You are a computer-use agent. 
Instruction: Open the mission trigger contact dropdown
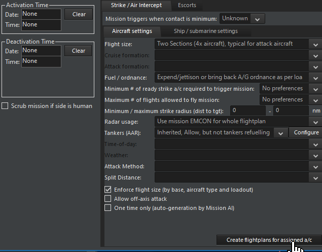(x=258, y=19)
